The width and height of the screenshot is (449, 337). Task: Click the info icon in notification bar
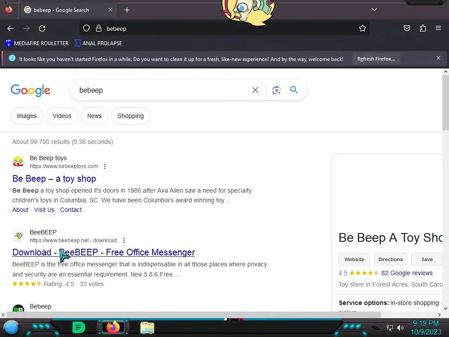pos(12,58)
